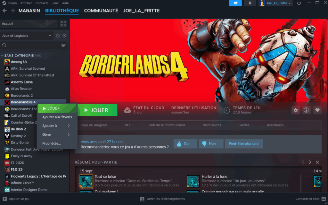This screenshot has height=205, width=328.
Task: Click the Joe_La_Fritte profile avatar
Action: pyautogui.click(x=262, y=3)
